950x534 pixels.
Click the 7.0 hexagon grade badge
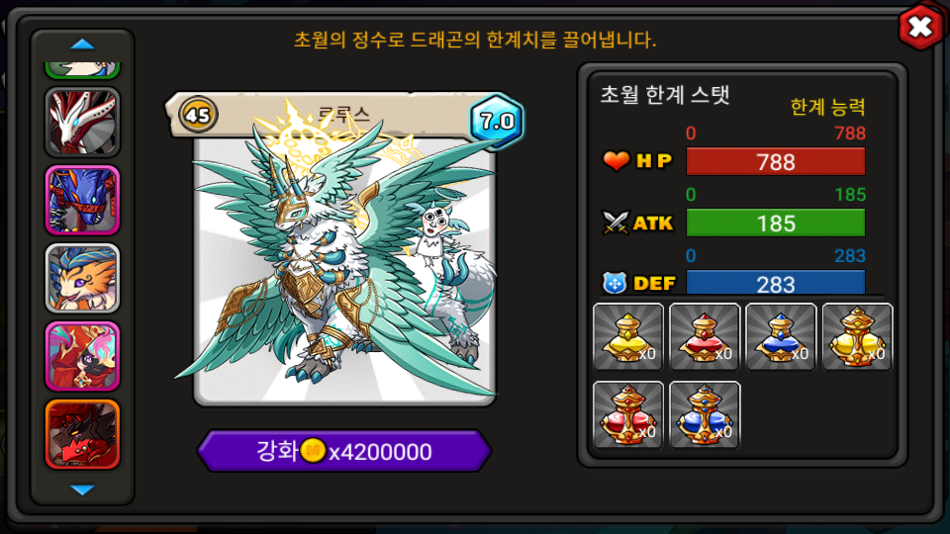(x=497, y=121)
